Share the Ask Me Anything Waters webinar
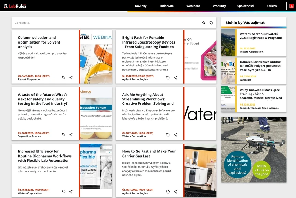 coord(175,135)
